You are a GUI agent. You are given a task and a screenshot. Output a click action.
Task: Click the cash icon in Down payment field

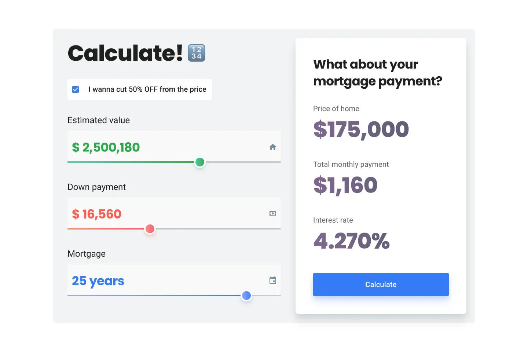click(273, 213)
